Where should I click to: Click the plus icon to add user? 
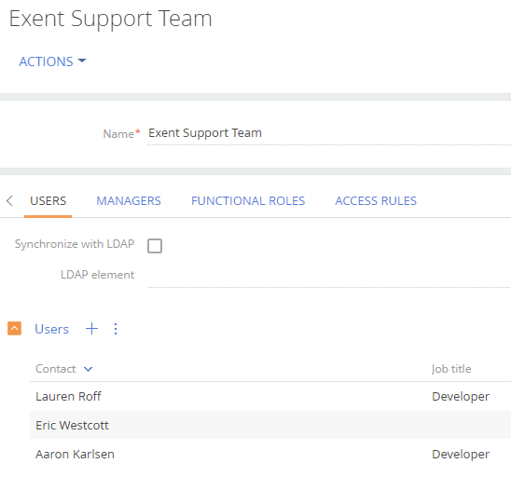(x=91, y=329)
